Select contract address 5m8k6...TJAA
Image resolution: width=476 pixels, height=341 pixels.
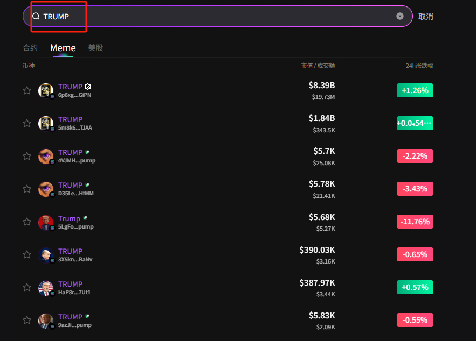[x=75, y=127]
